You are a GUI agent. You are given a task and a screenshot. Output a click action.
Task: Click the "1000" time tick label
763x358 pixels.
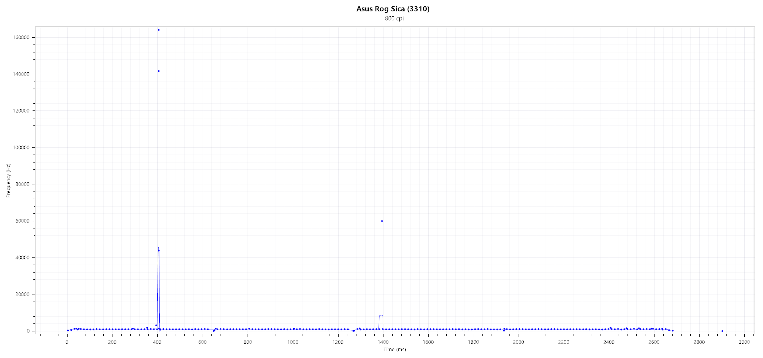click(x=293, y=342)
